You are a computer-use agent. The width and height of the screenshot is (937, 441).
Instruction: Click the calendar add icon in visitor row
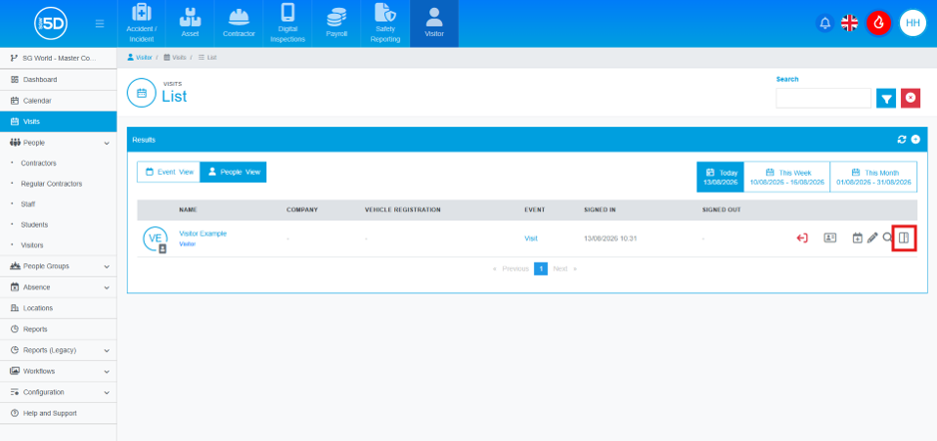857,237
